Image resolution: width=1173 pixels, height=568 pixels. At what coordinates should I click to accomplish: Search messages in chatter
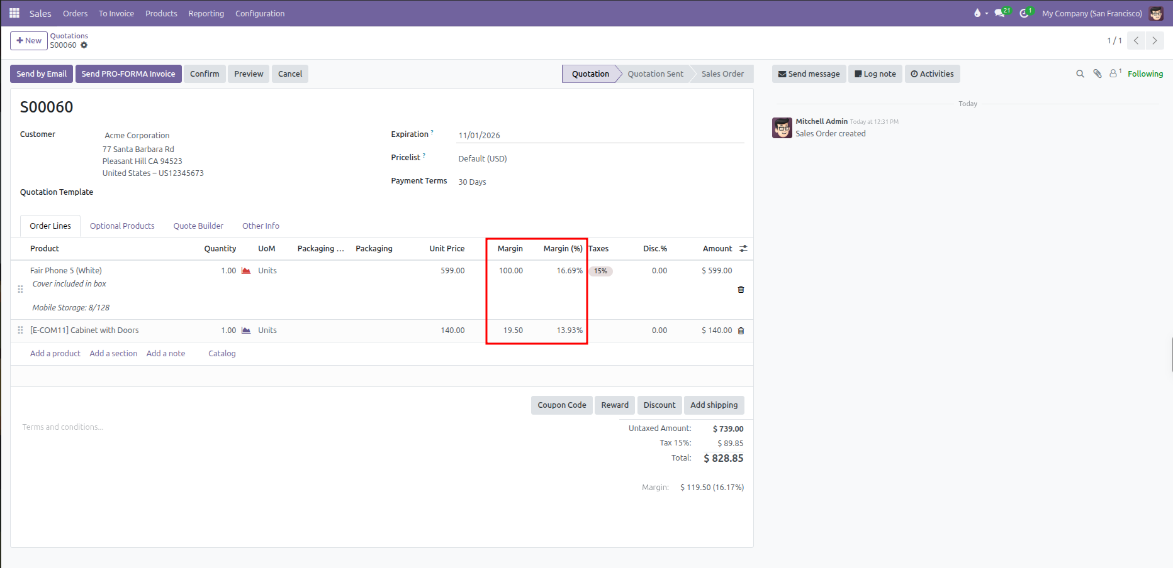pyautogui.click(x=1080, y=74)
